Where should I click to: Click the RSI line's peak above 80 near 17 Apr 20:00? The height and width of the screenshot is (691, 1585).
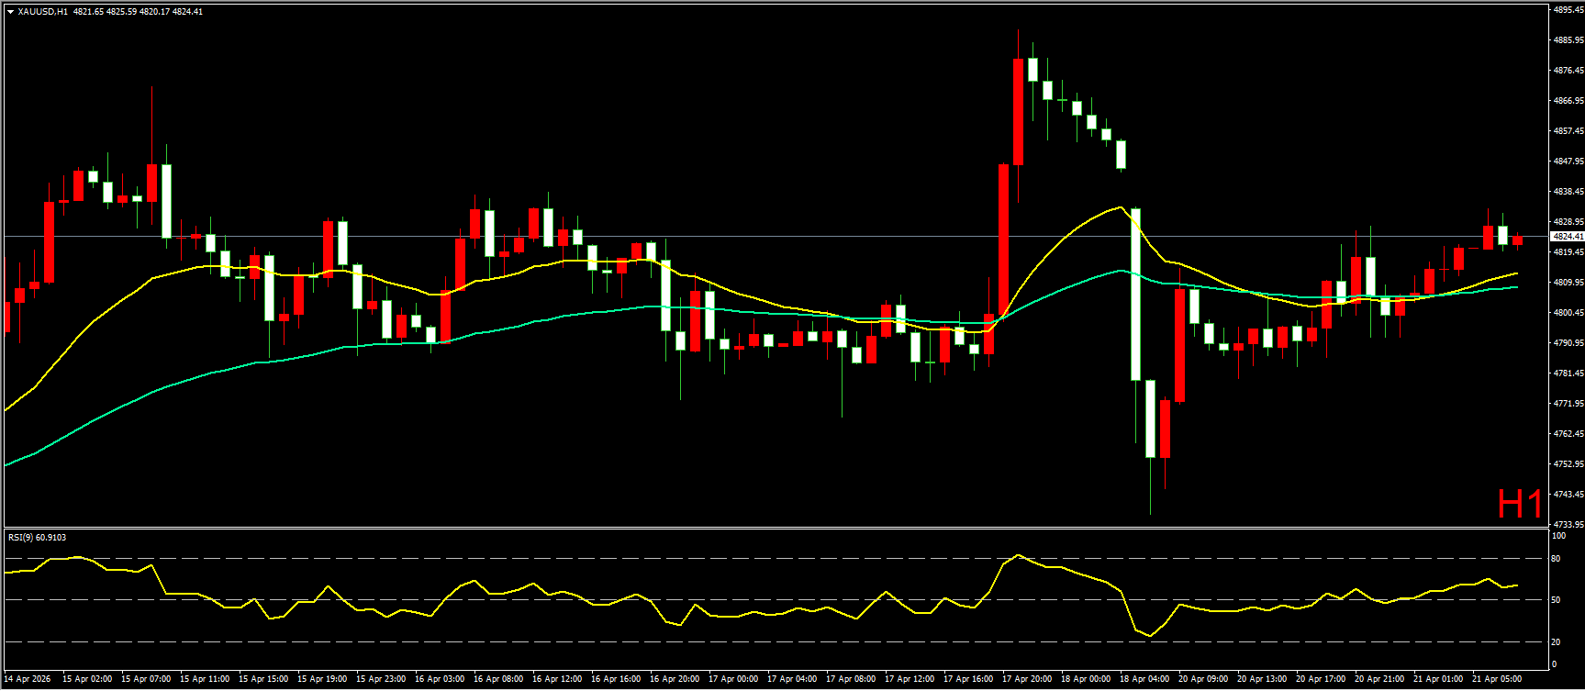[x=1019, y=555]
